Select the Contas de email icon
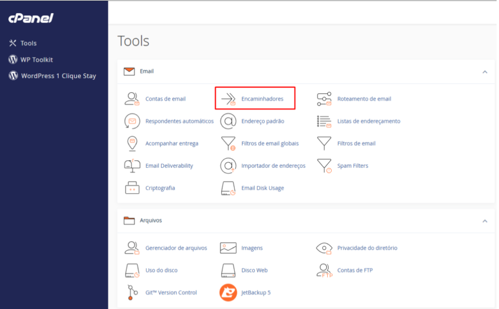Image resolution: width=499 pixels, height=309 pixels. tap(166, 98)
